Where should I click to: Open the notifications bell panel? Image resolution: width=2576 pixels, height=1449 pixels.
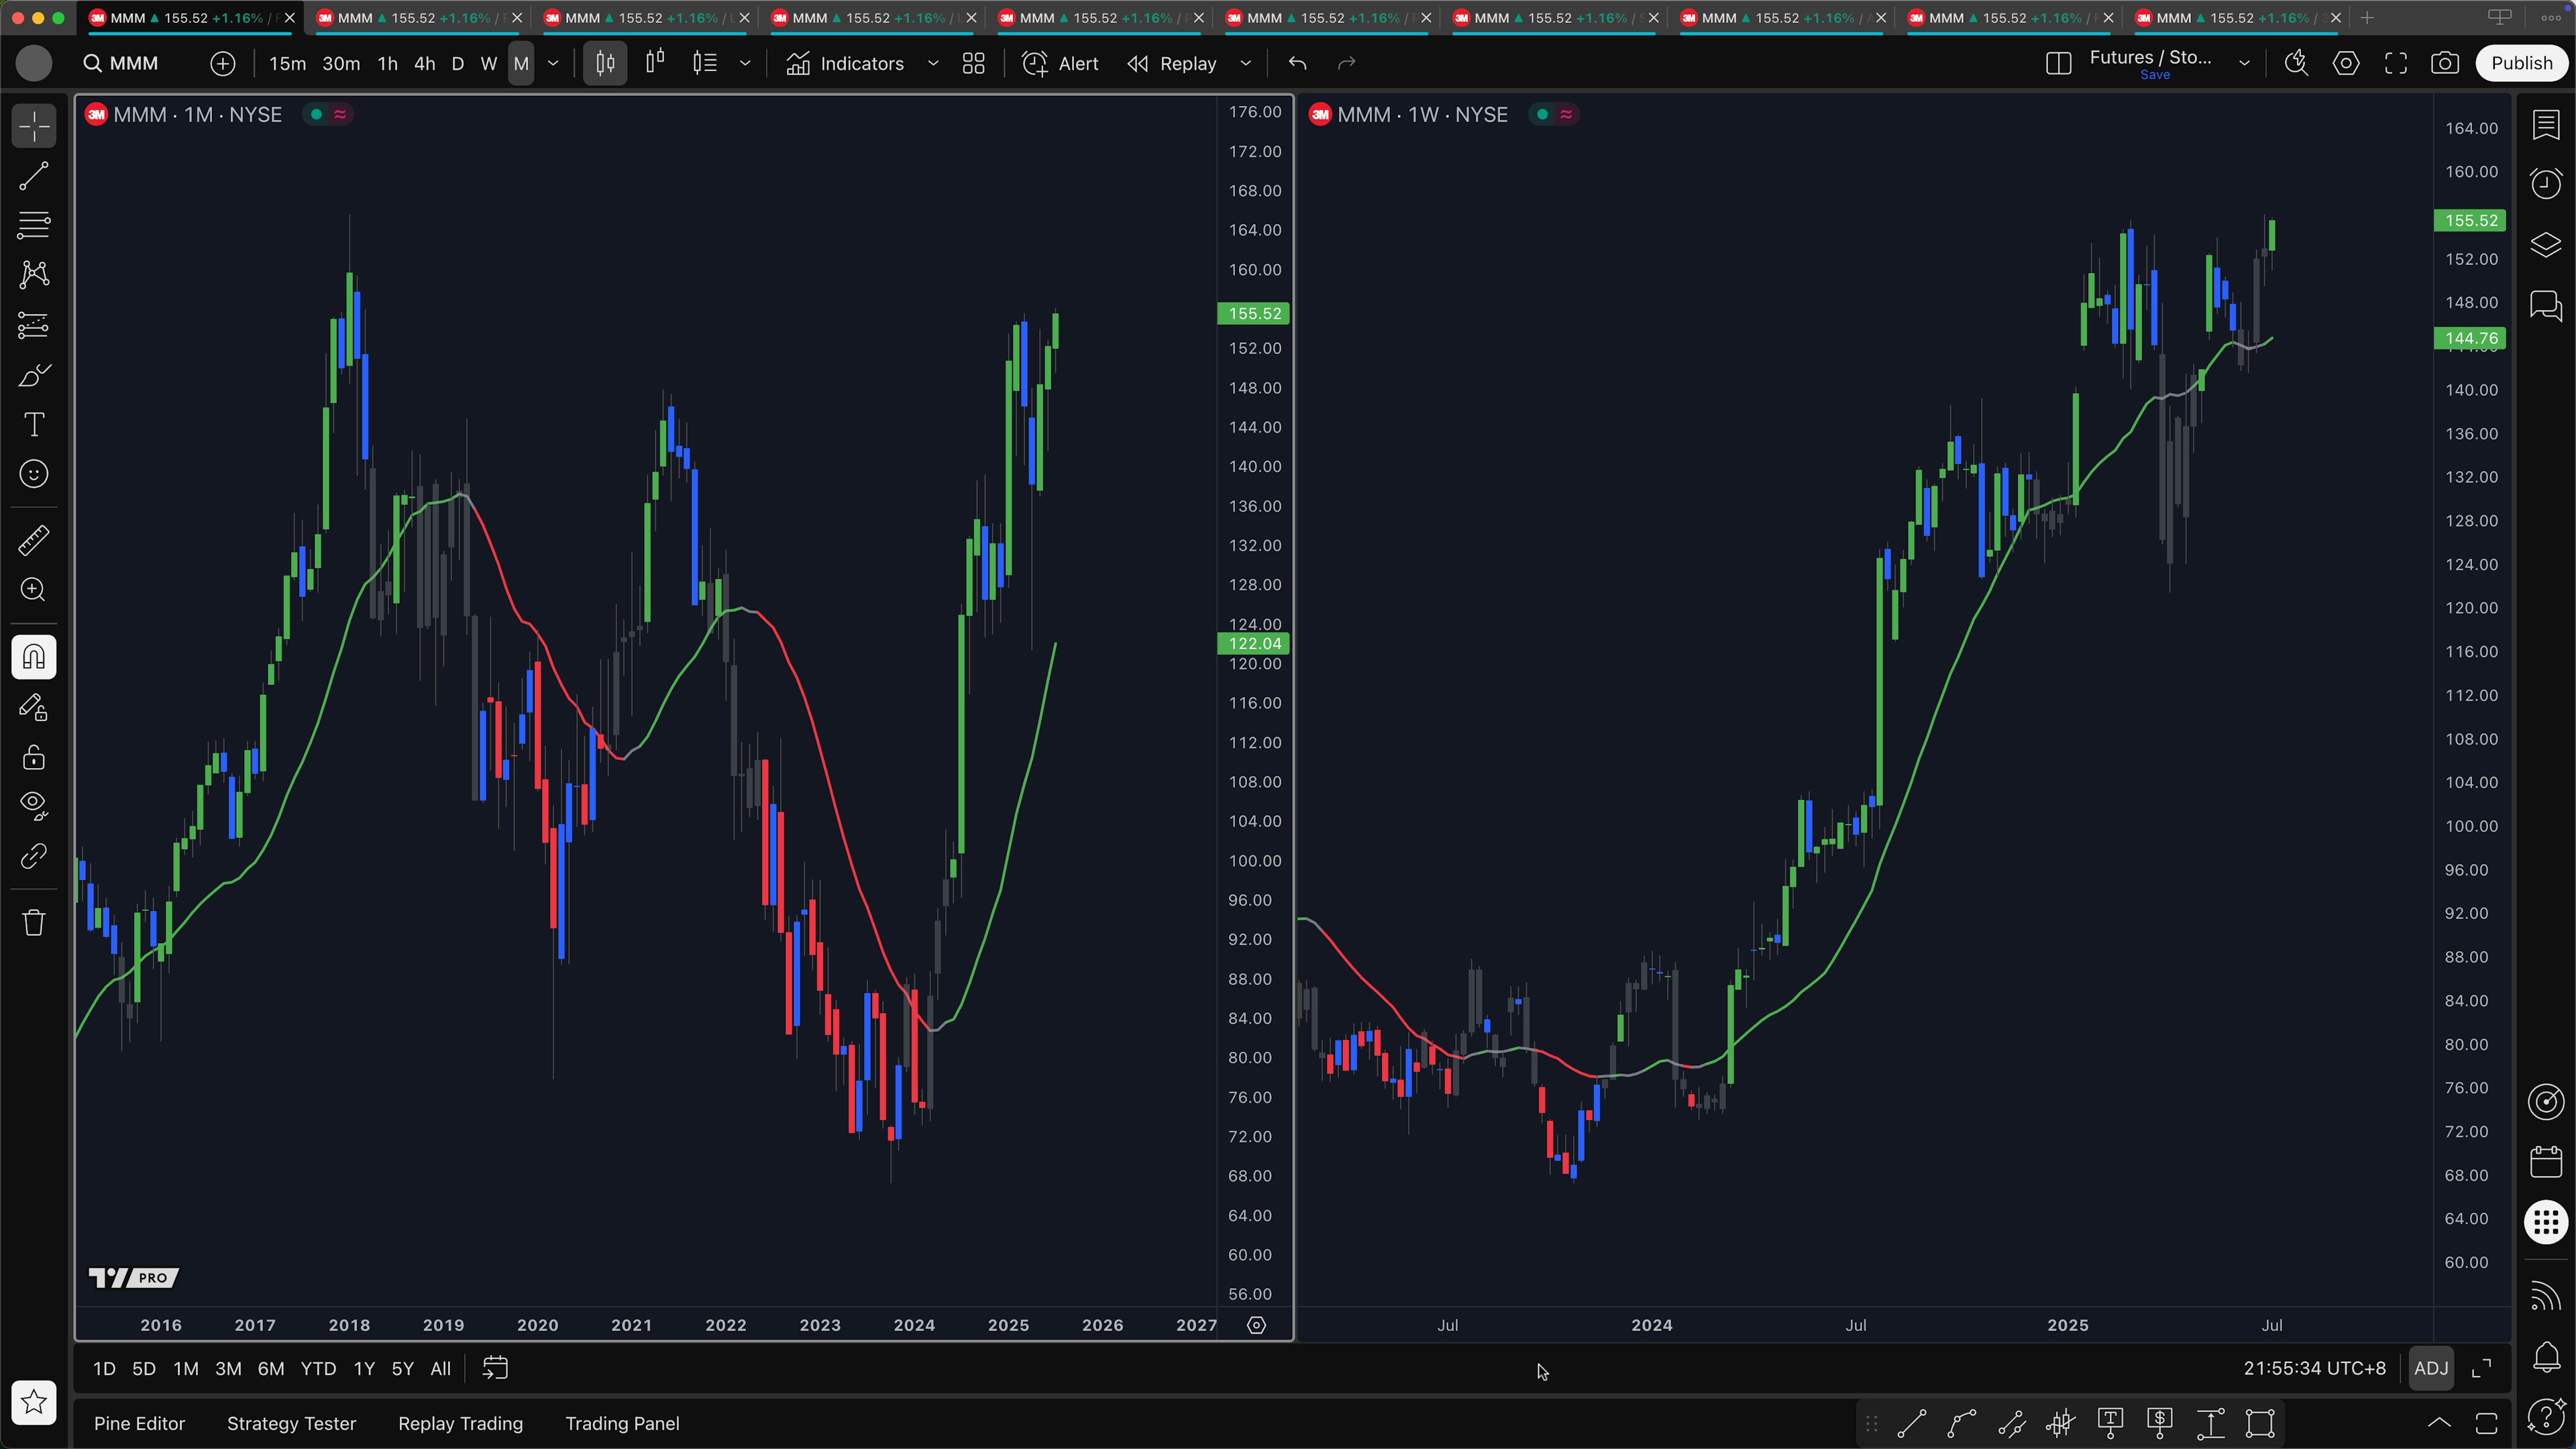click(2546, 1357)
